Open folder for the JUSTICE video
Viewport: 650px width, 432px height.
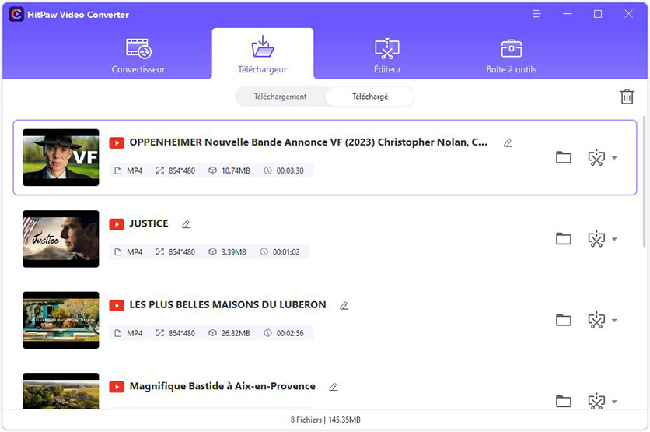564,239
